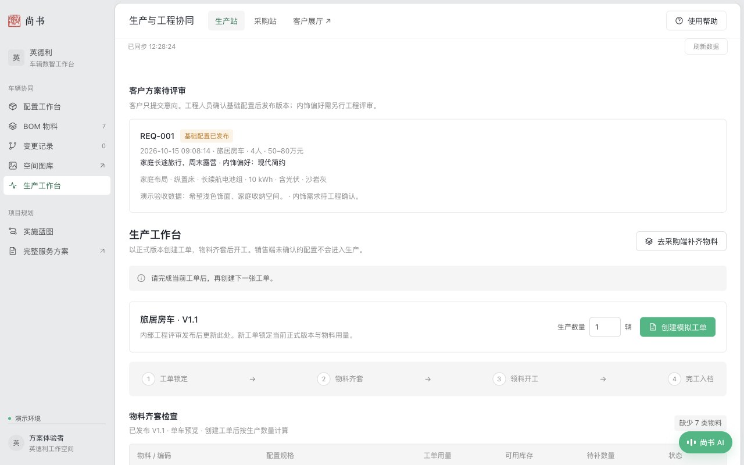Viewport: 744px width, 465px height.
Task: Click 创建模拟工单 button
Action: [x=678, y=327]
